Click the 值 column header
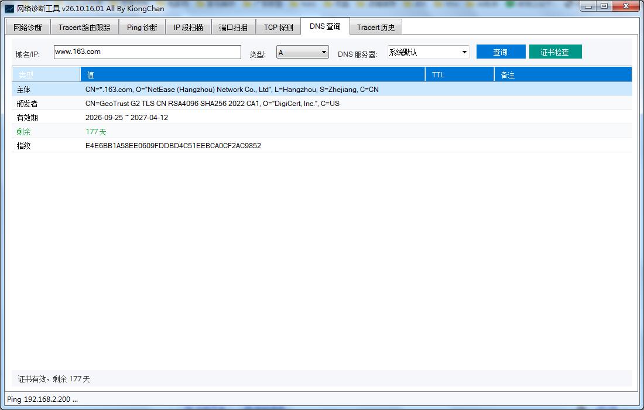The image size is (644, 410). (x=252, y=75)
